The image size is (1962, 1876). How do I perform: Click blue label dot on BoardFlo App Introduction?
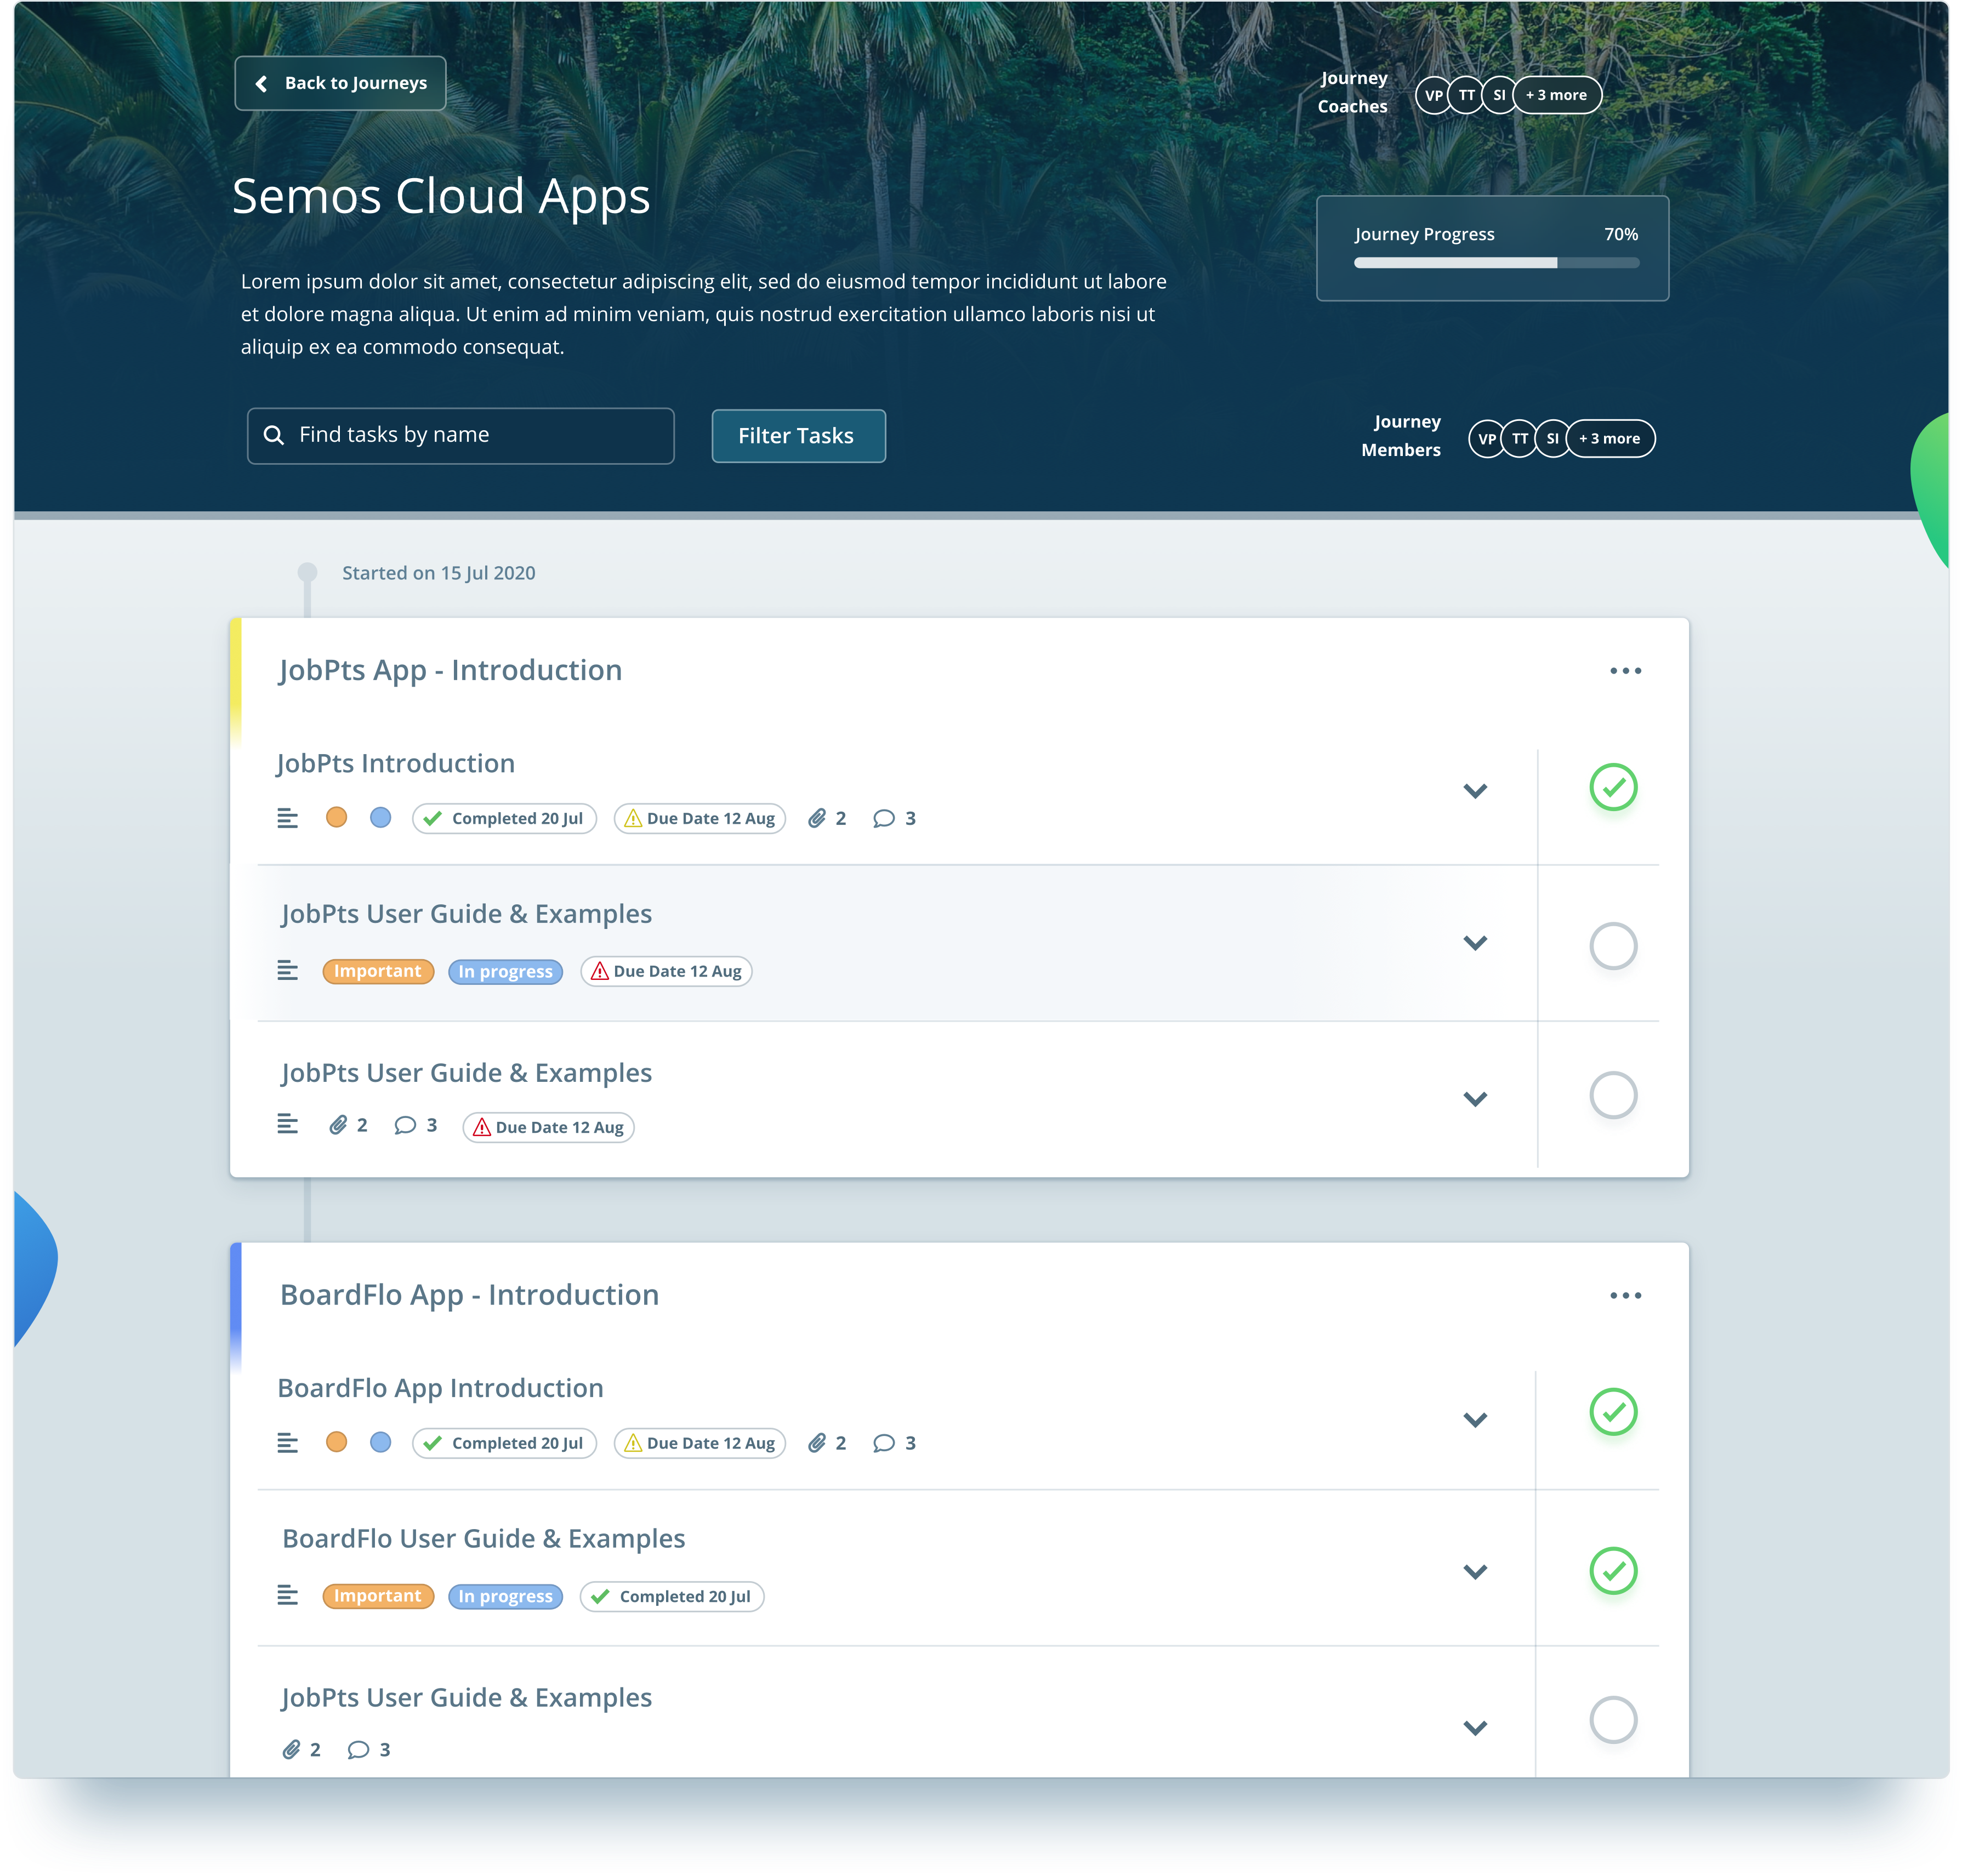point(380,1442)
